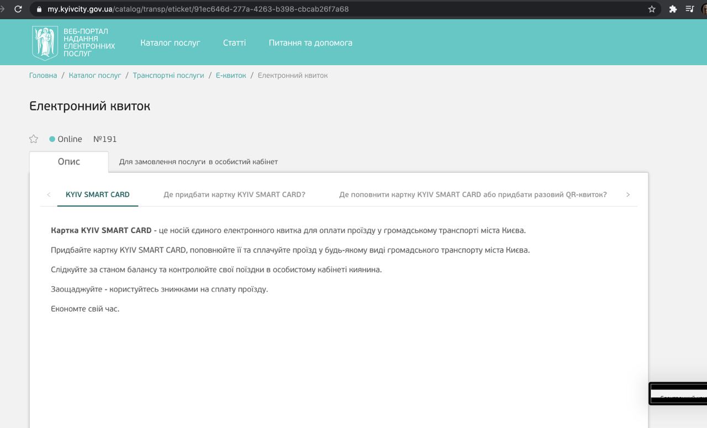Screen dimensions: 707x428
Task: Open the media control playlist icon
Action: (690, 9)
